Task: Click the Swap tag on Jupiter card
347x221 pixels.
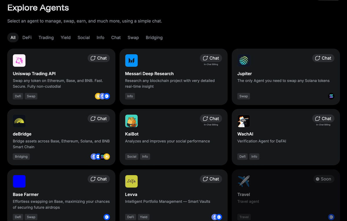Action: [x=243, y=96]
